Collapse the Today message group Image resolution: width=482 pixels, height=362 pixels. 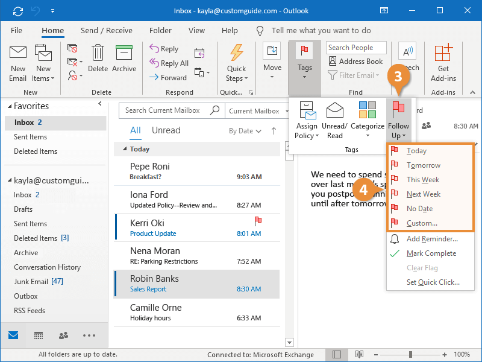pyautogui.click(x=125, y=149)
